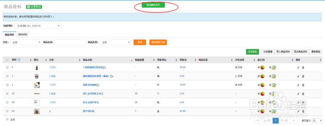Edit the product priced 10.00
Image resolution: width=325 pixels, height=126 pixels.
(x=298, y=67)
